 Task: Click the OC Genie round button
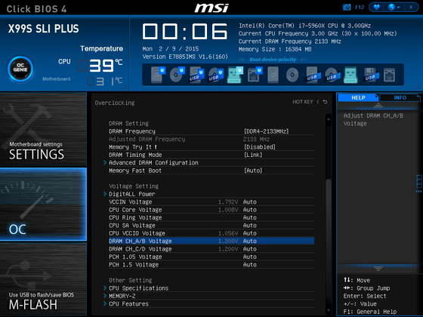pos(20,69)
